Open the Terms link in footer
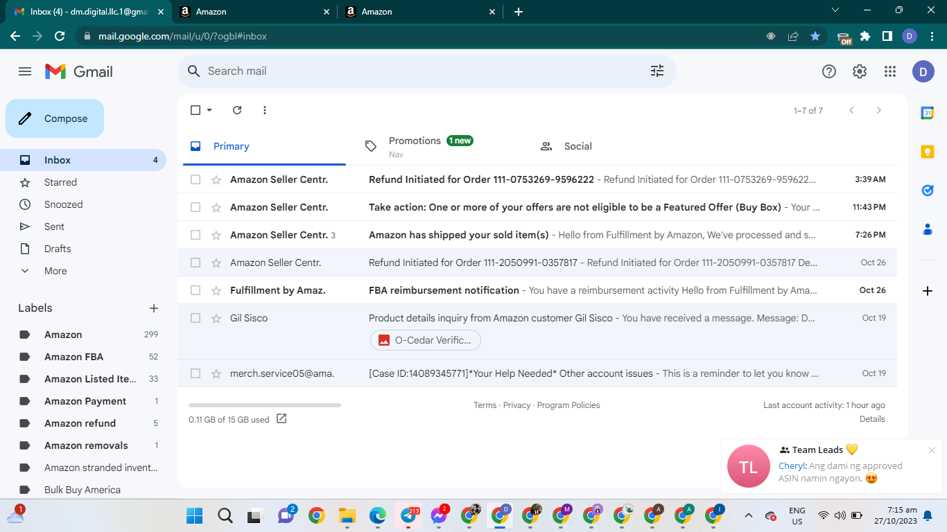Viewport: 947px width, 532px height. tap(485, 405)
